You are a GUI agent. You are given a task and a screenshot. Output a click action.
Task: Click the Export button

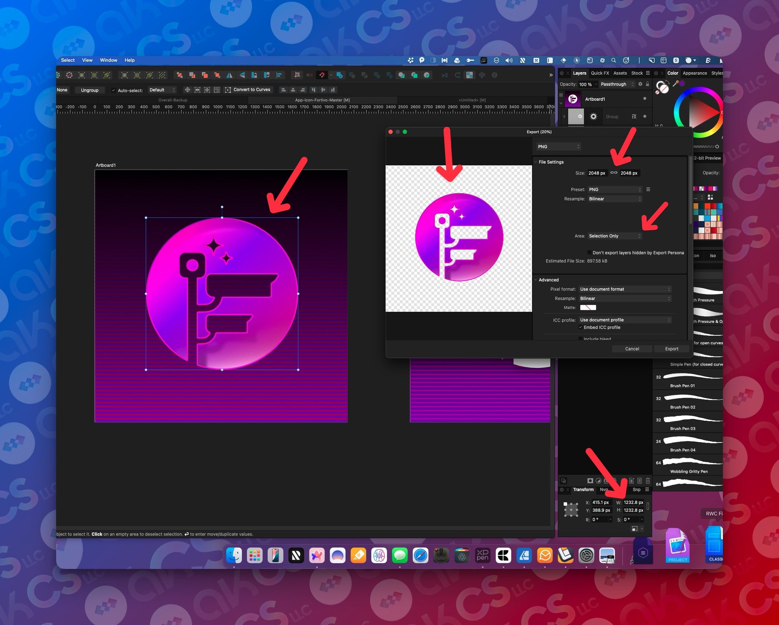(671, 349)
